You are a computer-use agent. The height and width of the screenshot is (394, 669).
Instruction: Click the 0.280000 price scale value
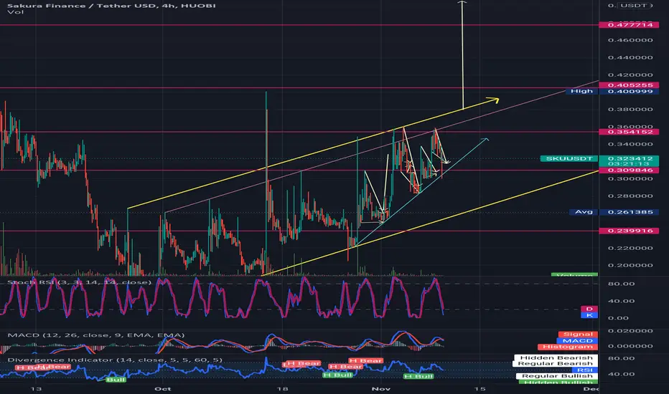pos(630,196)
